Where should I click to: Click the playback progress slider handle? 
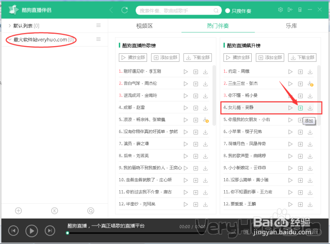point(67,233)
